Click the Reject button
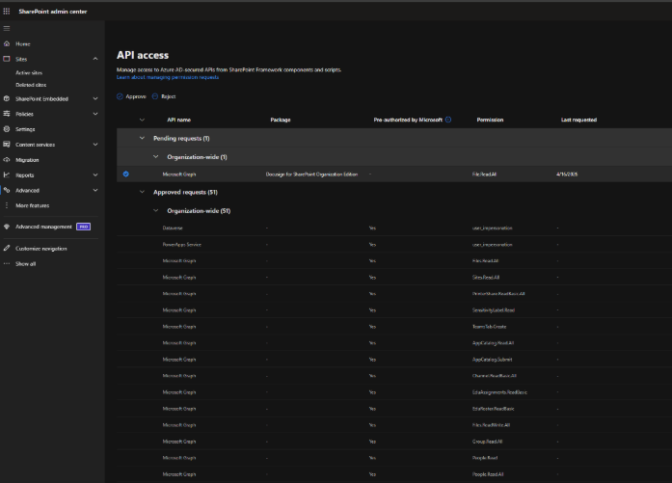Viewport: 672px width, 483px height. (x=164, y=96)
